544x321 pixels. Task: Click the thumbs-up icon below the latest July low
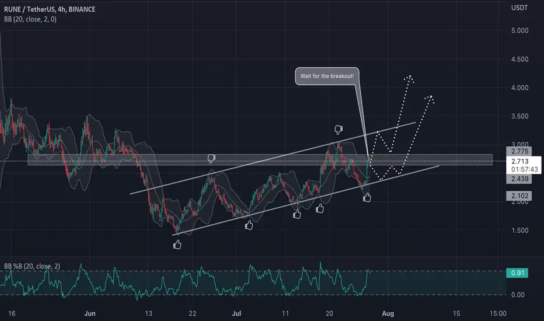click(x=367, y=197)
